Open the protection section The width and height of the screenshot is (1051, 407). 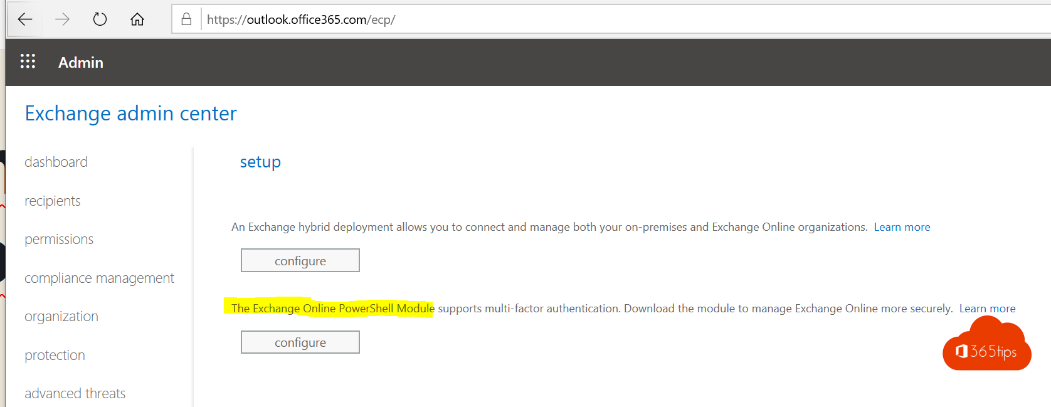point(55,355)
